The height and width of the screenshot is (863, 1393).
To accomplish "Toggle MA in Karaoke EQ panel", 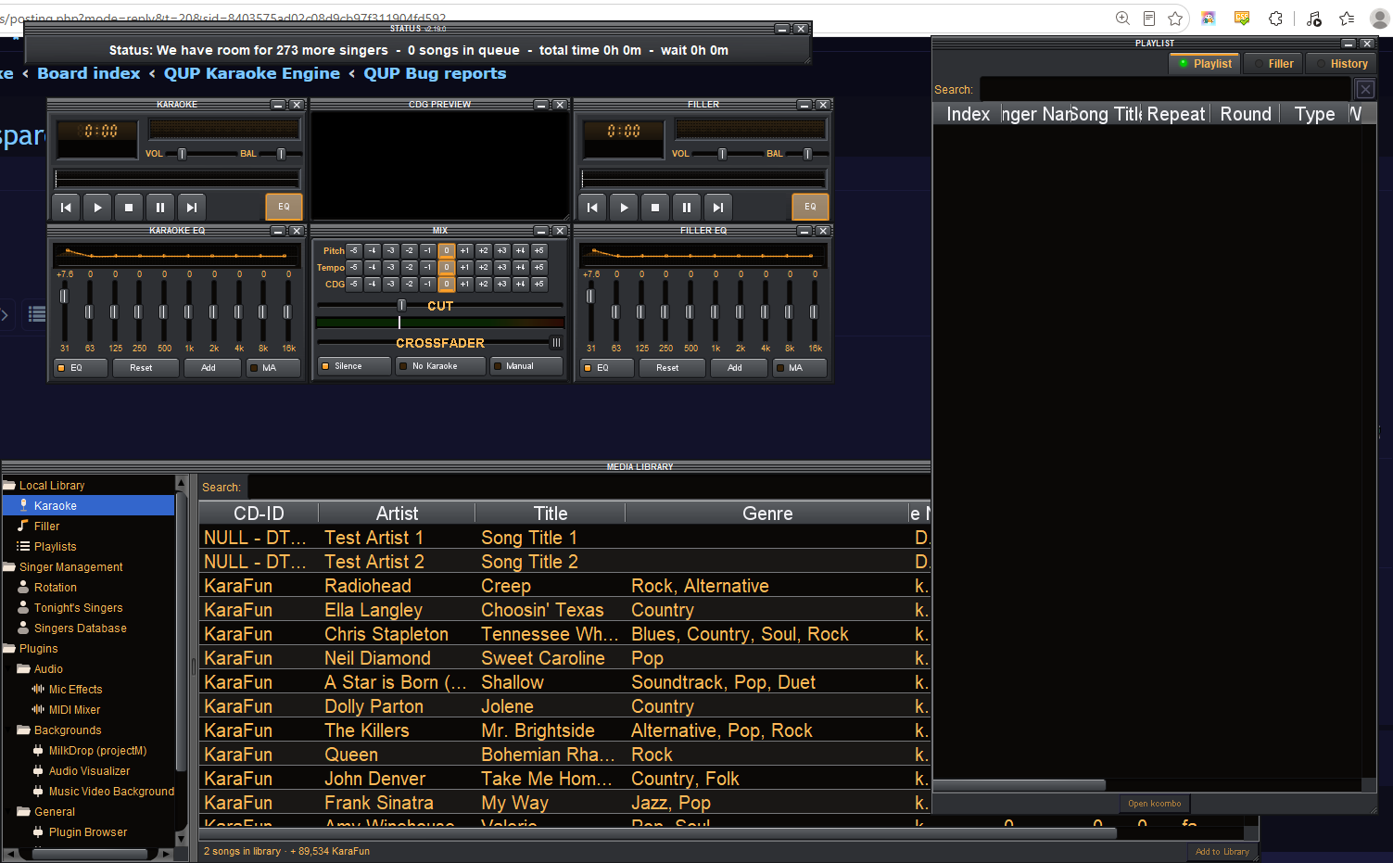I will [x=273, y=368].
